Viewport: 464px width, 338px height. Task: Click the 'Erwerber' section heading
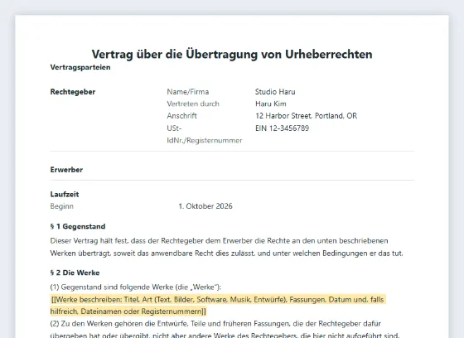click(66, 170)
